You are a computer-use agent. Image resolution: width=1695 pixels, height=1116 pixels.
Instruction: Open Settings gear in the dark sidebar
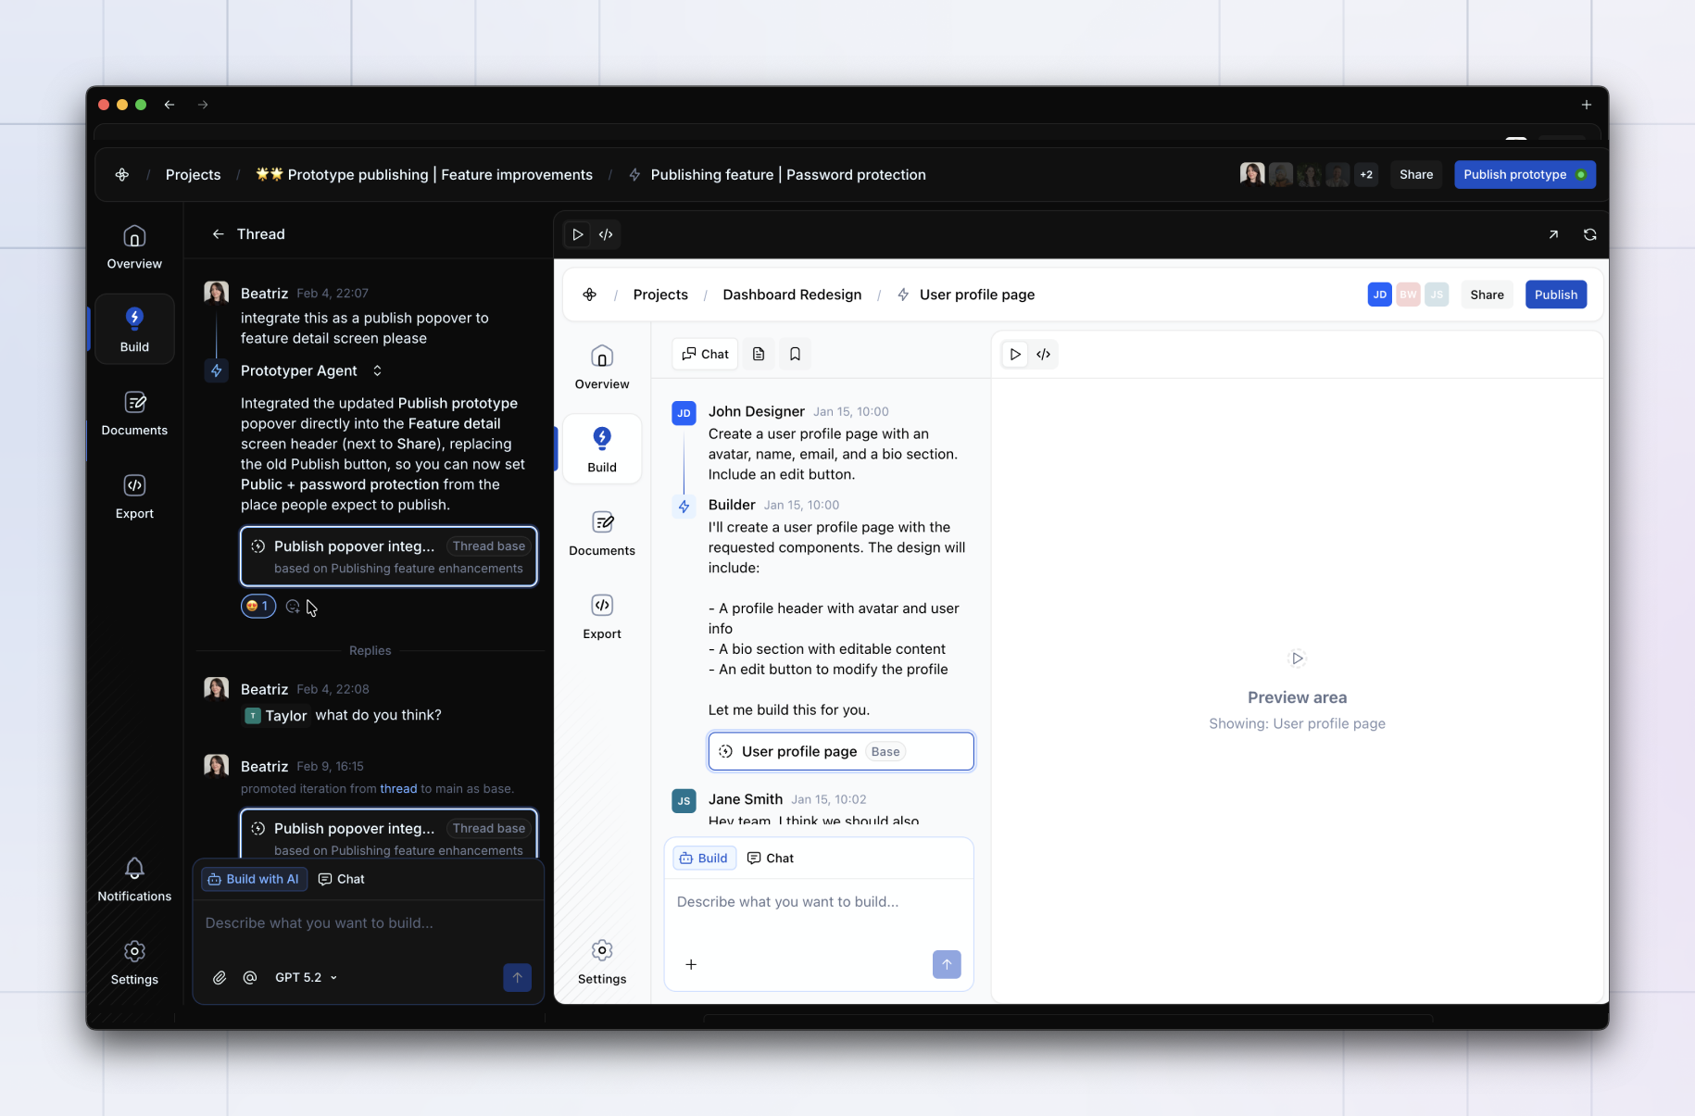click(x=134, y=963)
